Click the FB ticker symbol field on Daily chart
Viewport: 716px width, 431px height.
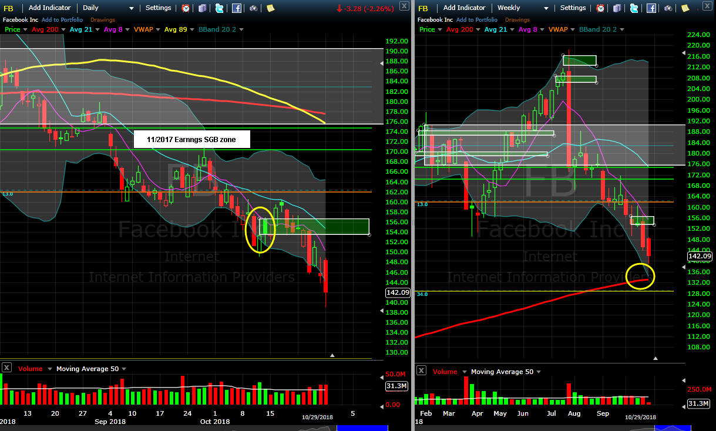[x=11, y=8]
